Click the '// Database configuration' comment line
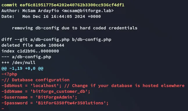This screenshot has height=111, width=188. click(x=35, y=80)
